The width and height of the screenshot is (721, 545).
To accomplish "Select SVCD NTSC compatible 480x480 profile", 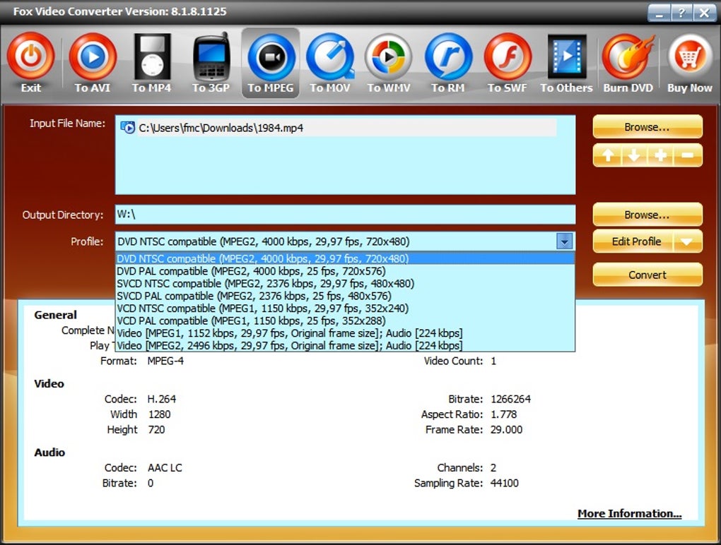I will point(345,283).
